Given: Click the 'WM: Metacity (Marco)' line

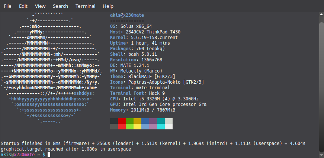Looking at the screenshot, I should click(x=136, y=71).
